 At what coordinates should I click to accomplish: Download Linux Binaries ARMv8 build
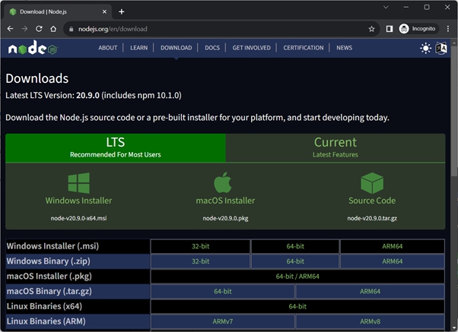coord(370,321)
